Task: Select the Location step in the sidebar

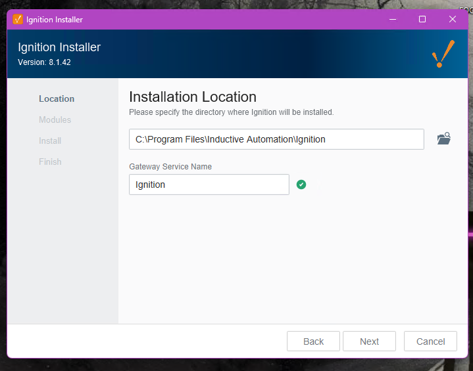Action: pos(57,98)
